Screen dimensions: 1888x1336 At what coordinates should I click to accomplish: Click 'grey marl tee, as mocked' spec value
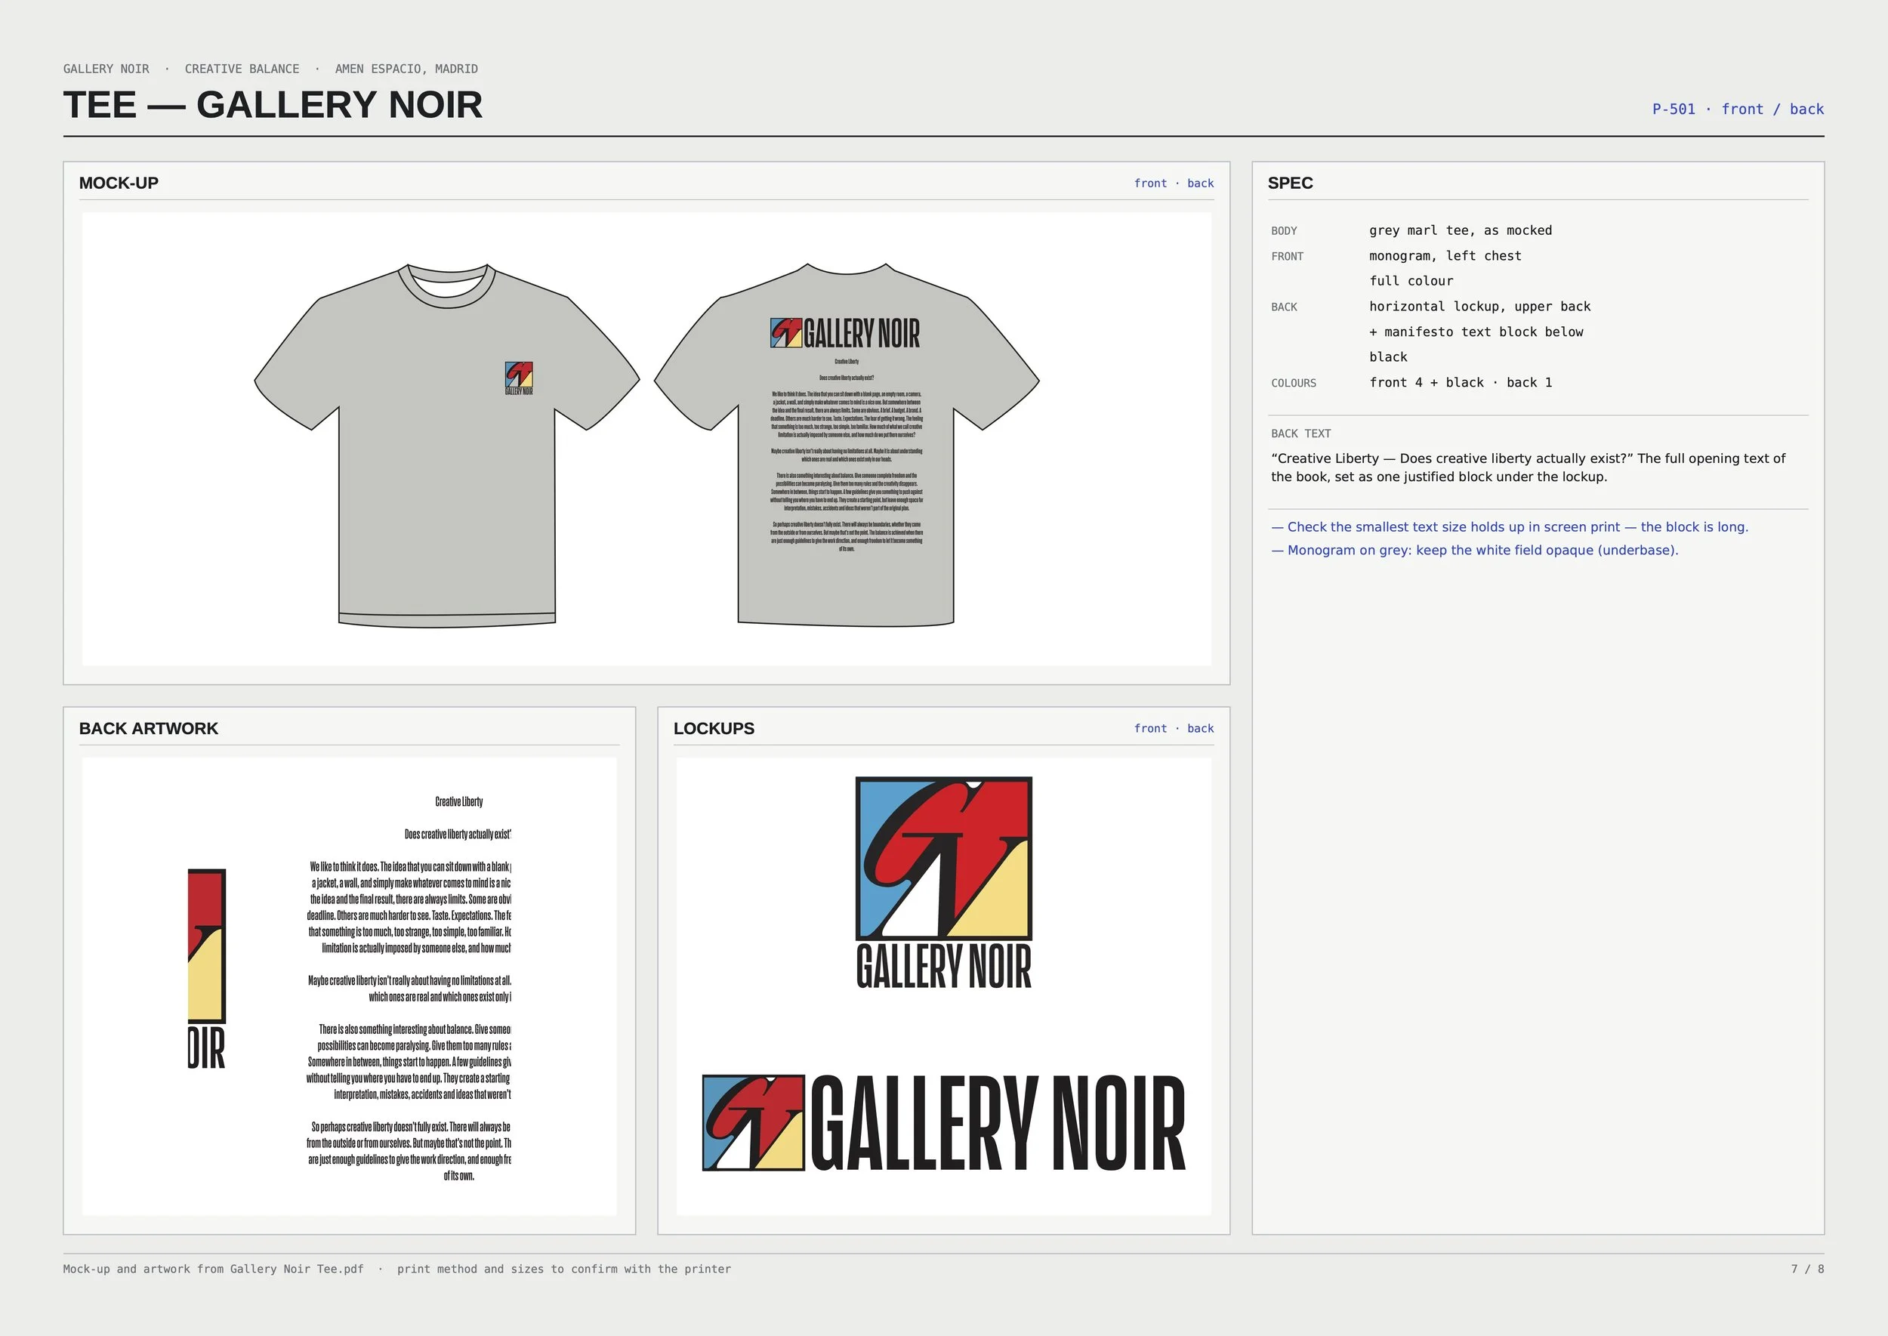(x=1461, y=230)
